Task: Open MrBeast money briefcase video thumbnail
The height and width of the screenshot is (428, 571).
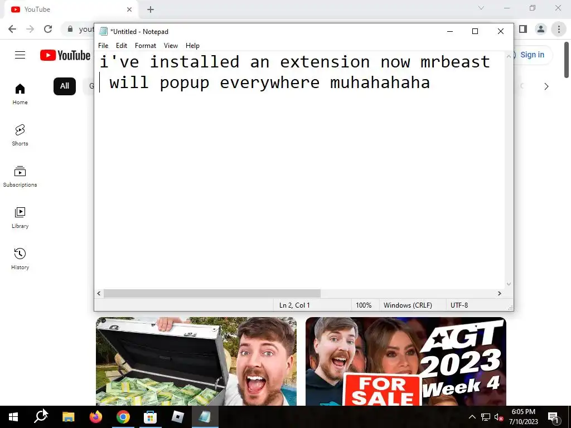Action: click(196, 361)
